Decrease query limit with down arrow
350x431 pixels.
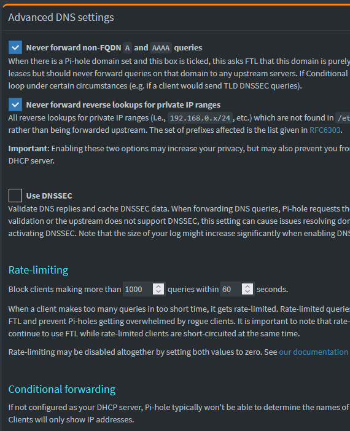[x=158, y=292]
